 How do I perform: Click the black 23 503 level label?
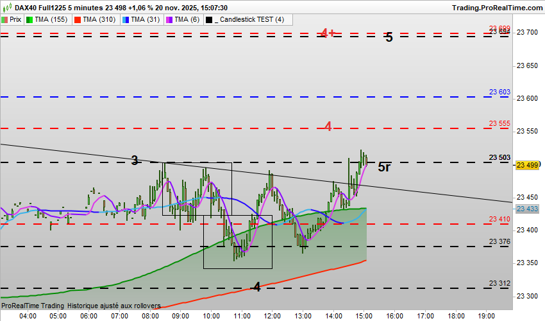click(499, 157)
